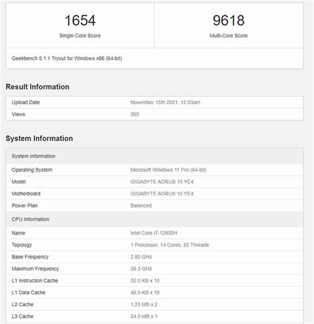Screen dimensions: 314x324
Task: Click Intel Core i7-12800H CPU name
Action: click(x=154, y=233)
